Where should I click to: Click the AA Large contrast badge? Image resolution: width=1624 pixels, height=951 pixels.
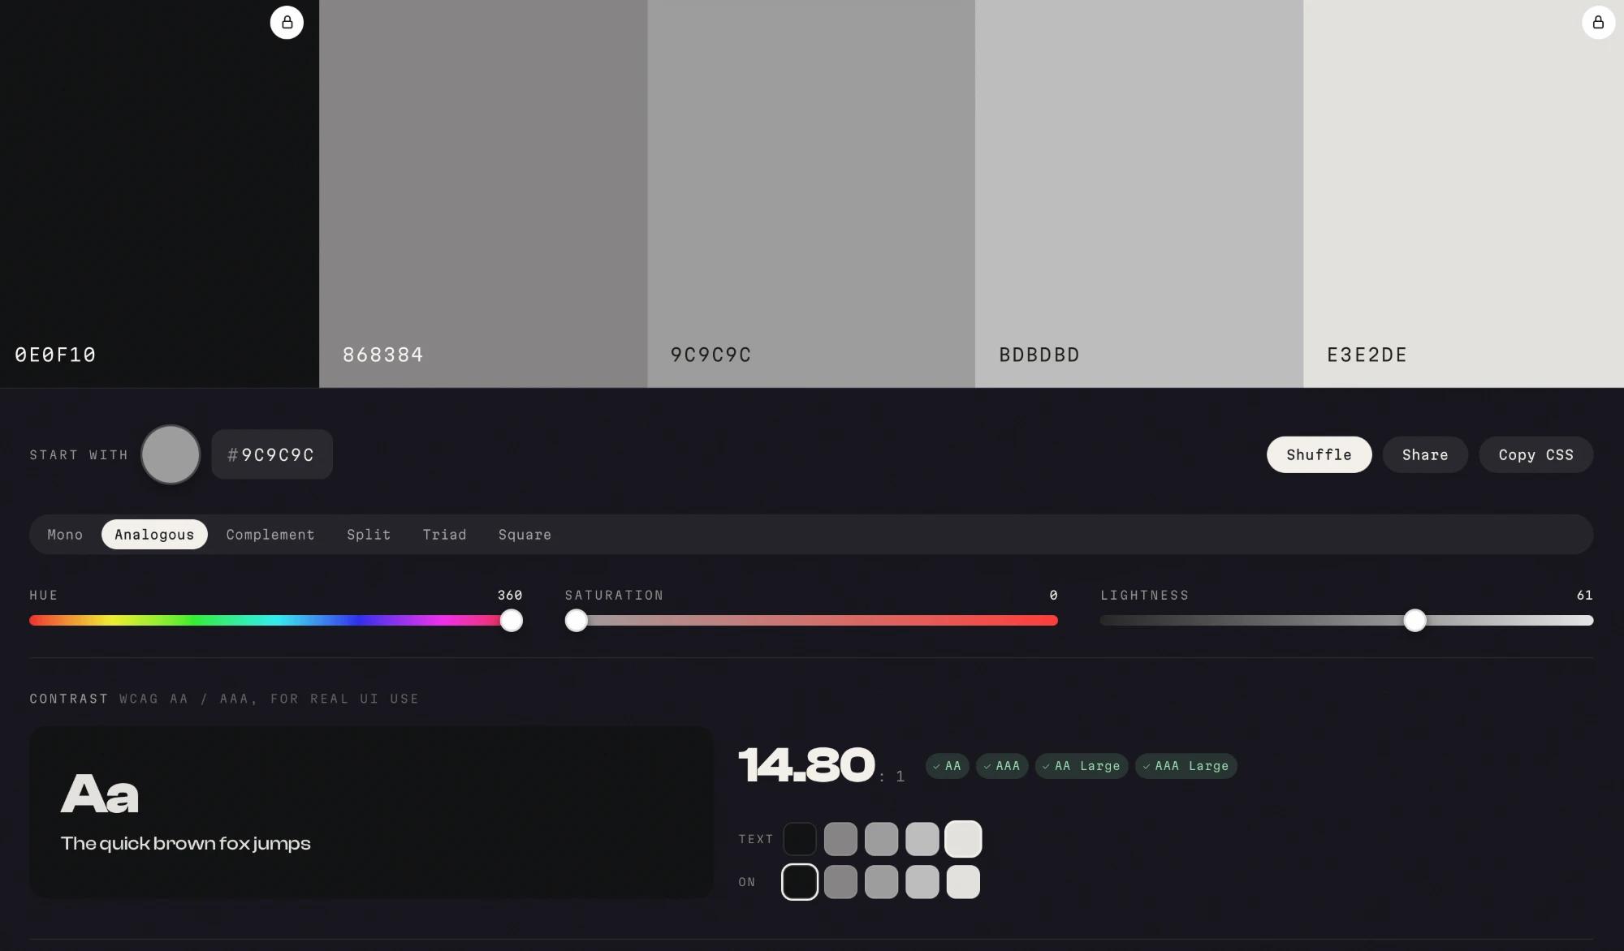point(1081,766)
